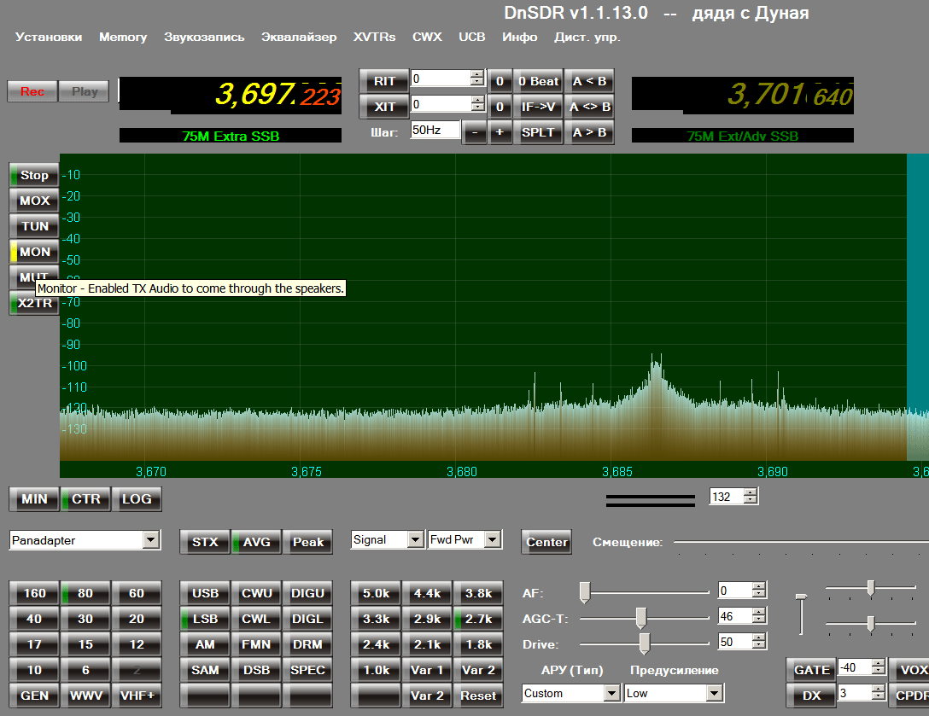This screenshot has width=929, height=716.
Task: Adjust the Drive slider
Action: pos(645,642)
